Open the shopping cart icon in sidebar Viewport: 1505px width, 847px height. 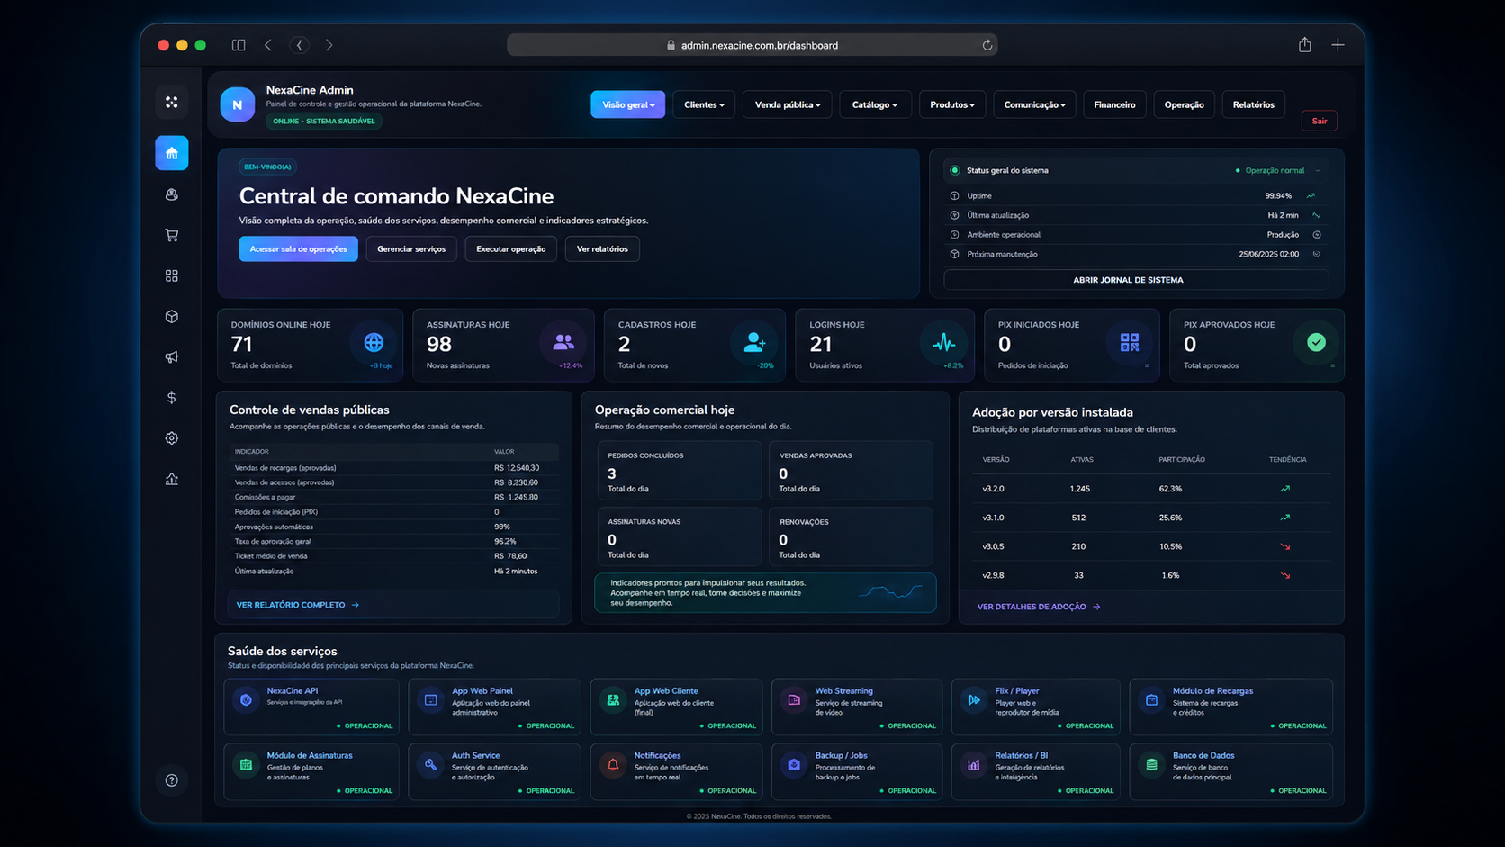171,235
